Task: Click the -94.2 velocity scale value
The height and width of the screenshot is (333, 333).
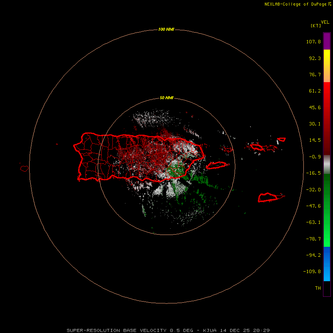Action: point(313,255)
